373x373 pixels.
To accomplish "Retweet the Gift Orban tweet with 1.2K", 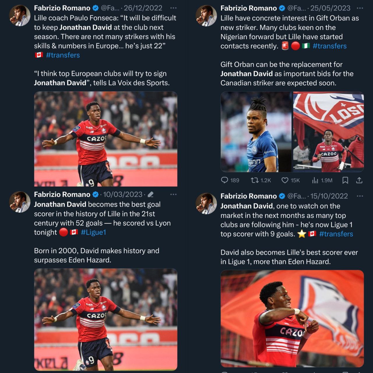I will pos(255,180).
